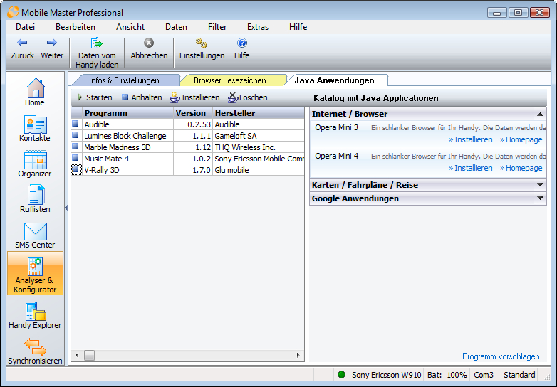
Task: Click the Version column header
Action: pos(190,113)
